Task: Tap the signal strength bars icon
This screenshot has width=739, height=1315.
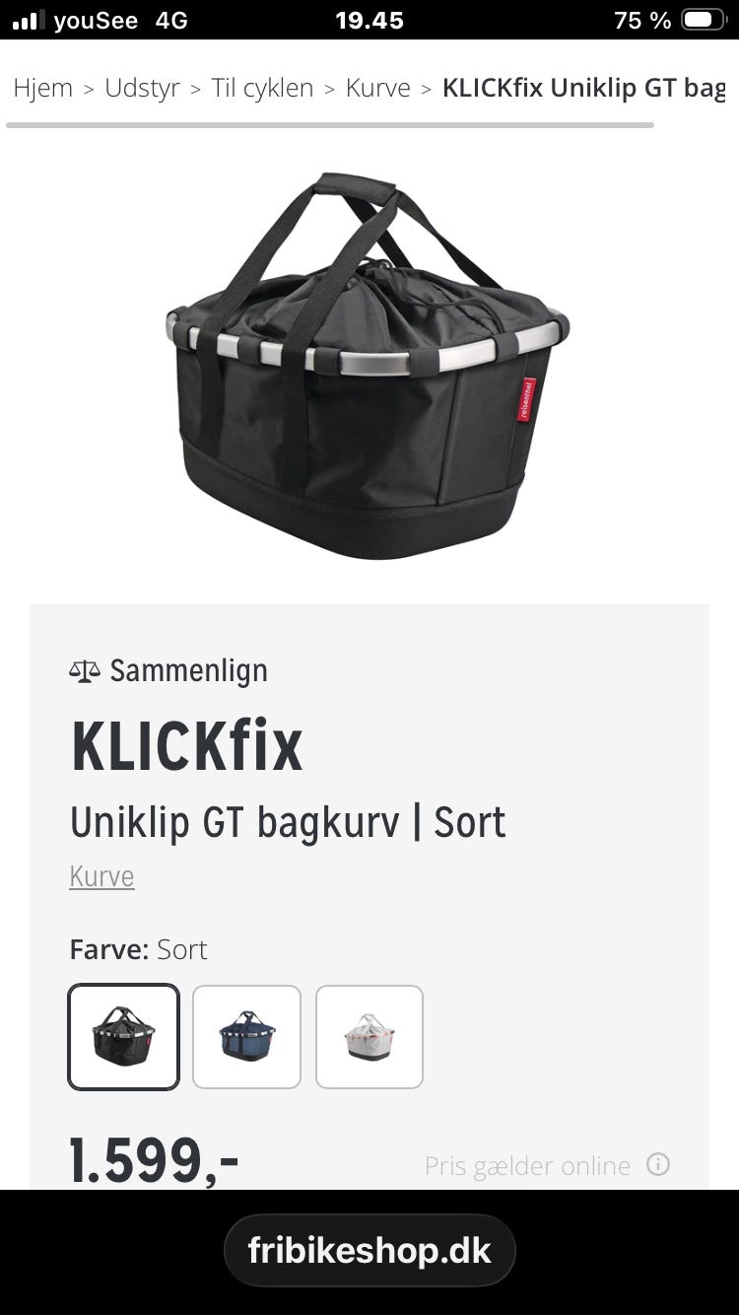Action: click(x=29, y=20)
